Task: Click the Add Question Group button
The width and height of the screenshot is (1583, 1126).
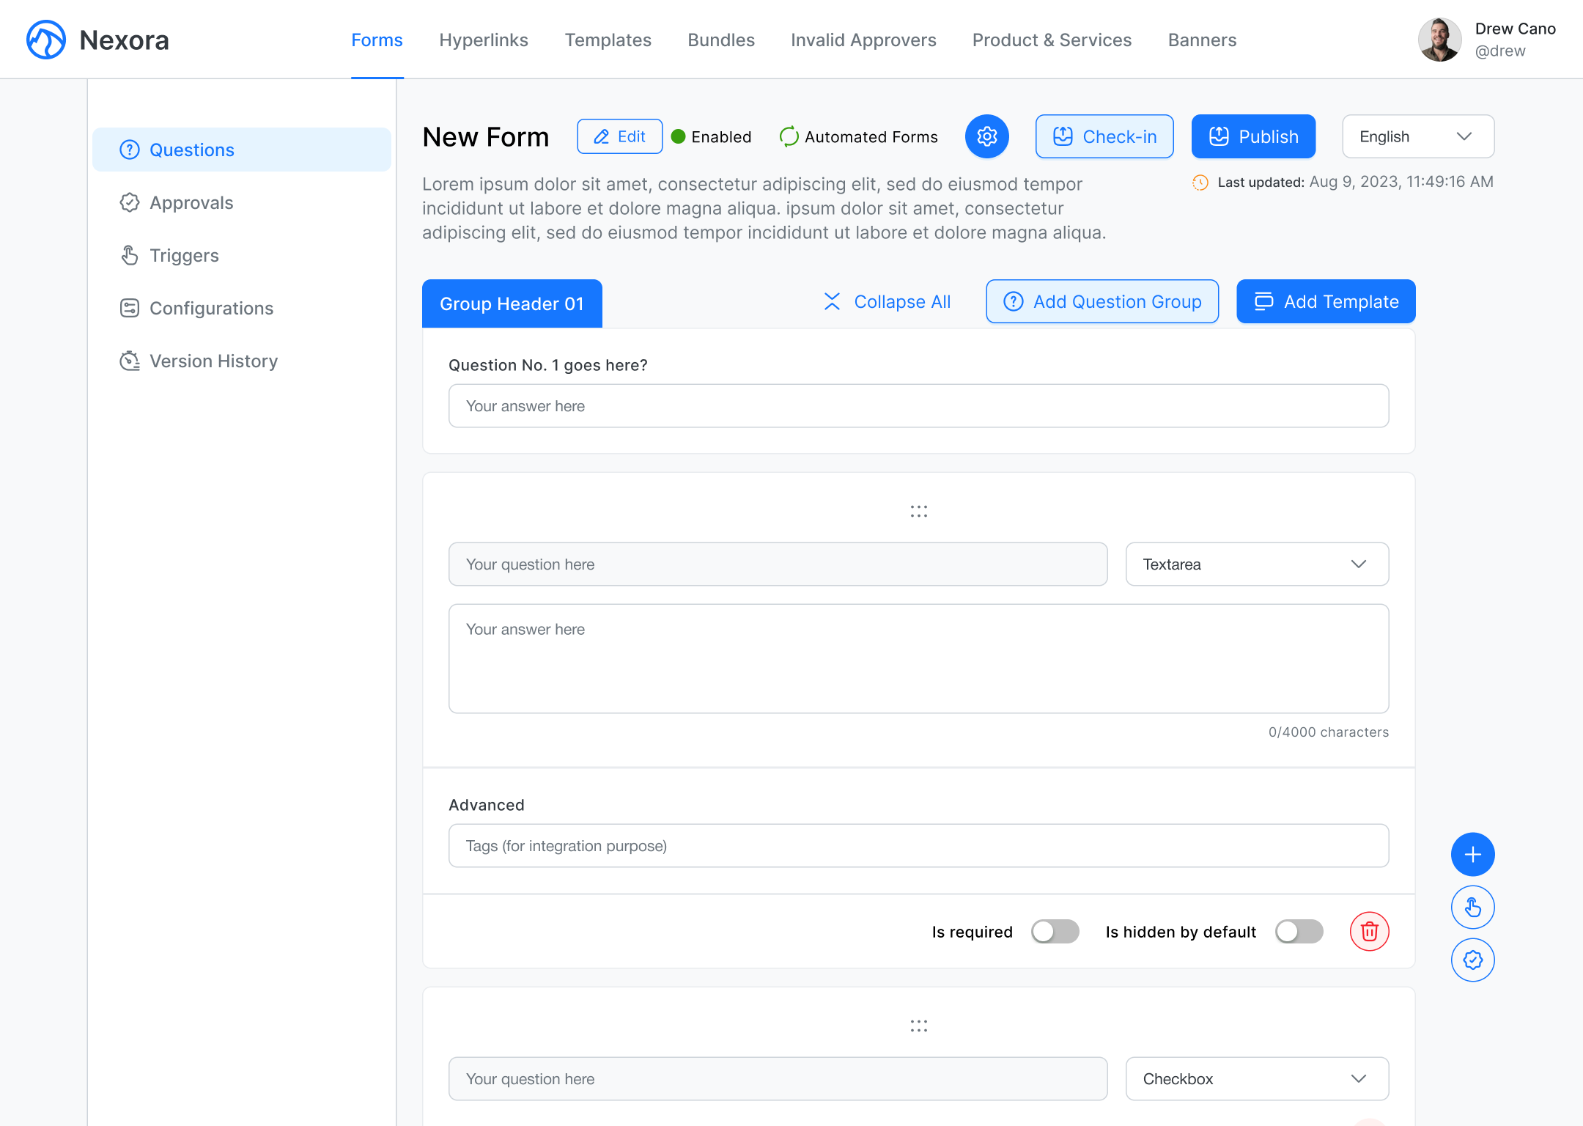Action: [x=1102, y=301]
